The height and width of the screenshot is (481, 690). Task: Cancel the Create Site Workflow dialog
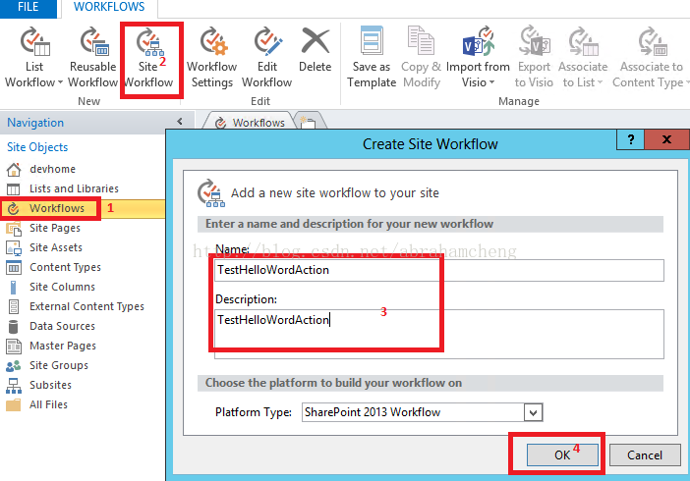tap(645, 454)
